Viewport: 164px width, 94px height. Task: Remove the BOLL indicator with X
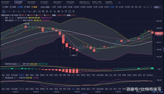[21, 20]
